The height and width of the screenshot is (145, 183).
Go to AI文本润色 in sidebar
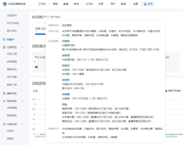(x=13, y=23)
